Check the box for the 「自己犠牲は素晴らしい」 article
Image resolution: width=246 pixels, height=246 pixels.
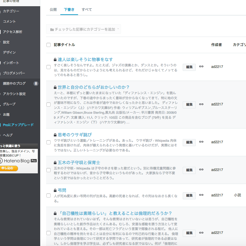48,233
